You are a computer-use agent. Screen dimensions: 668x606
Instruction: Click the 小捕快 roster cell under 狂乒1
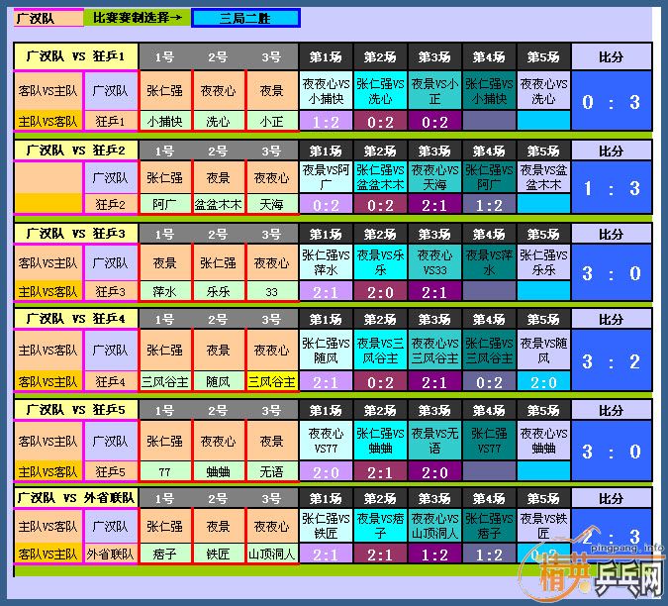coord(165,122)
